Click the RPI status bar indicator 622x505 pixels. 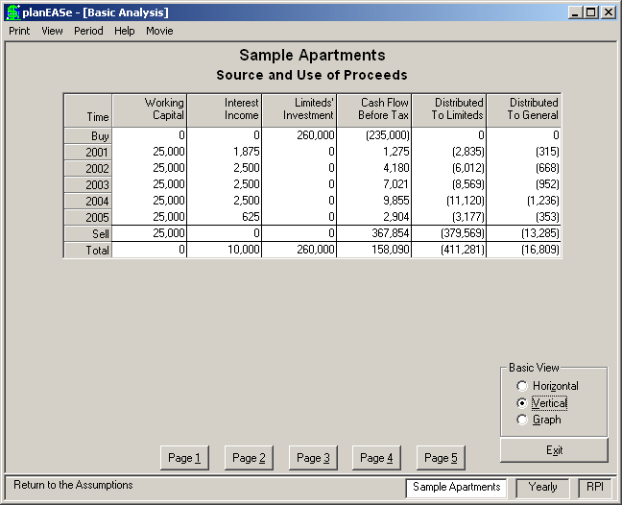pos(594,487)
